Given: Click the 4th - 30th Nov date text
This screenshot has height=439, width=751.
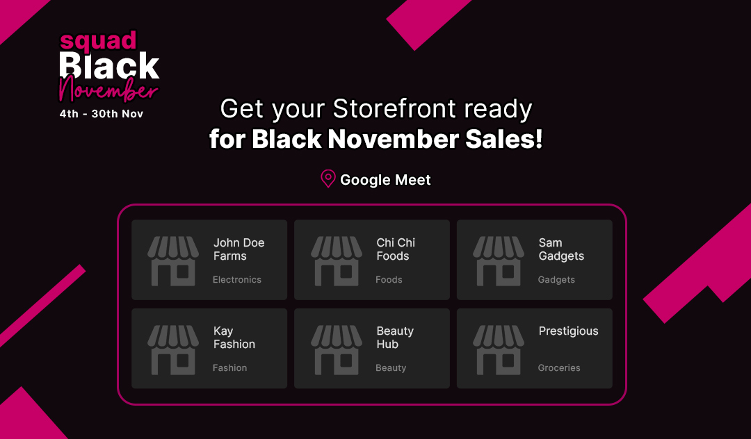Looking at the screenshot, I should pos(102,114).
